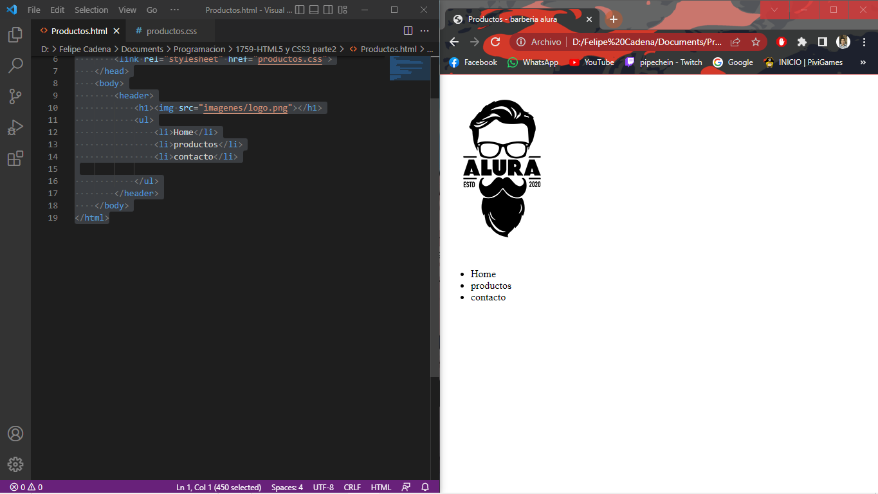Open INICIO | PiviGames bookmark
878x494 pixels.
pyautogui.click(x=803, y=62)
